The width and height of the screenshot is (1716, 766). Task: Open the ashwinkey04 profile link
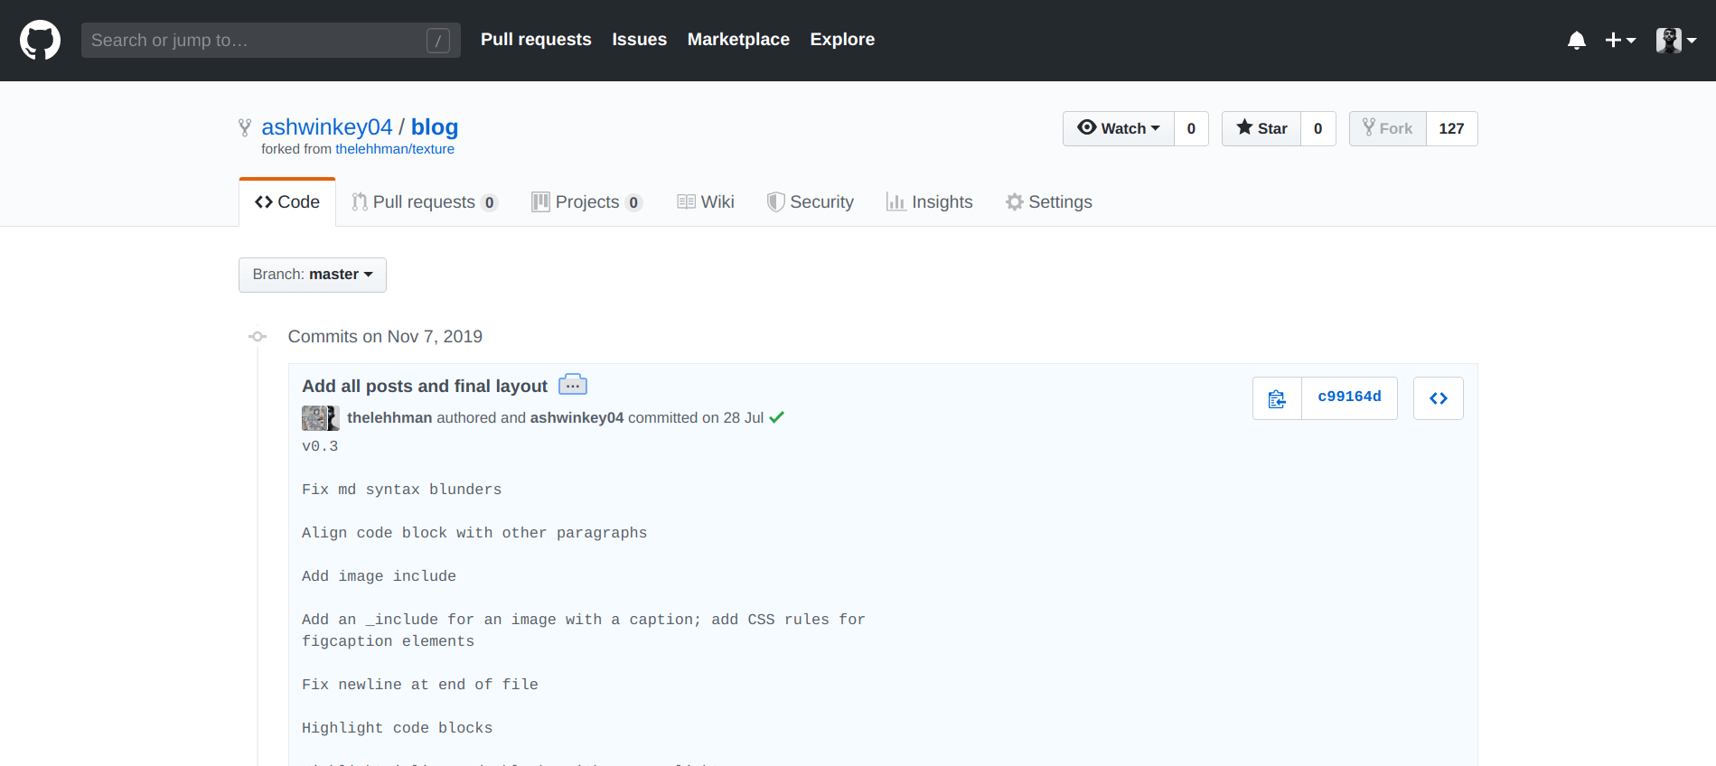(327, 127)
